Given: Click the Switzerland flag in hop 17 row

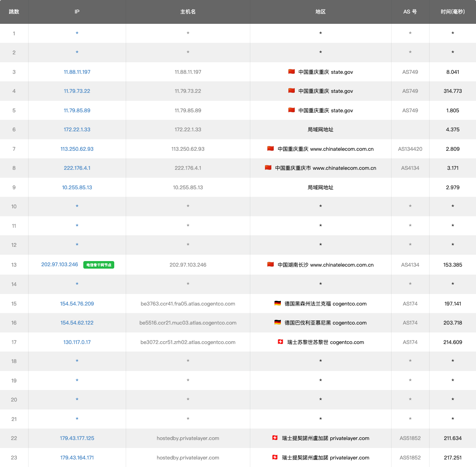Looking at the screenshot, I should pyautogui.click(x=280, y=342).
